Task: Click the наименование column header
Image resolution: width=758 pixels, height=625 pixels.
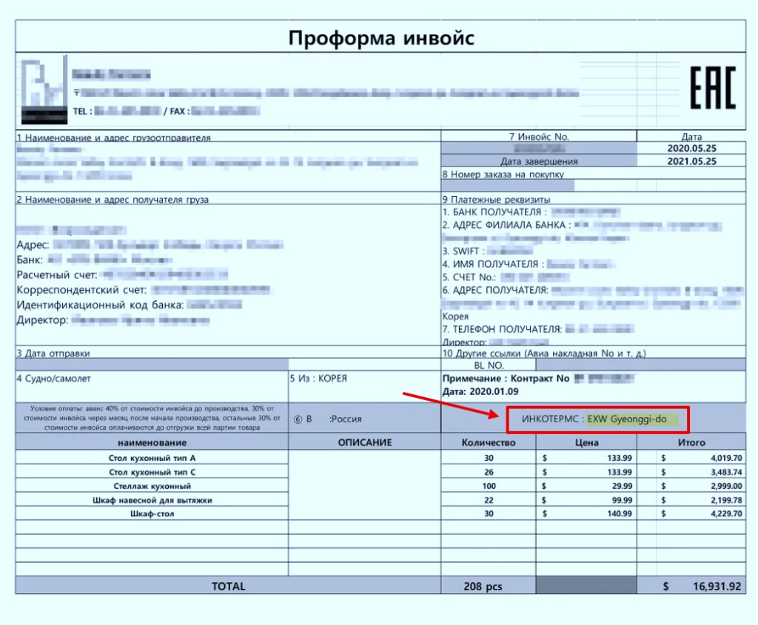Action: coord(152,442)
